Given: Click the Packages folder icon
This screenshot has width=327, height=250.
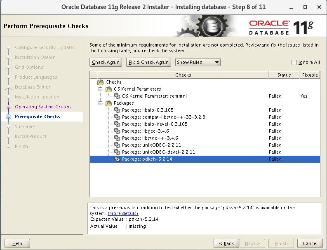Looking at the screenshot, I should point(108,103).
